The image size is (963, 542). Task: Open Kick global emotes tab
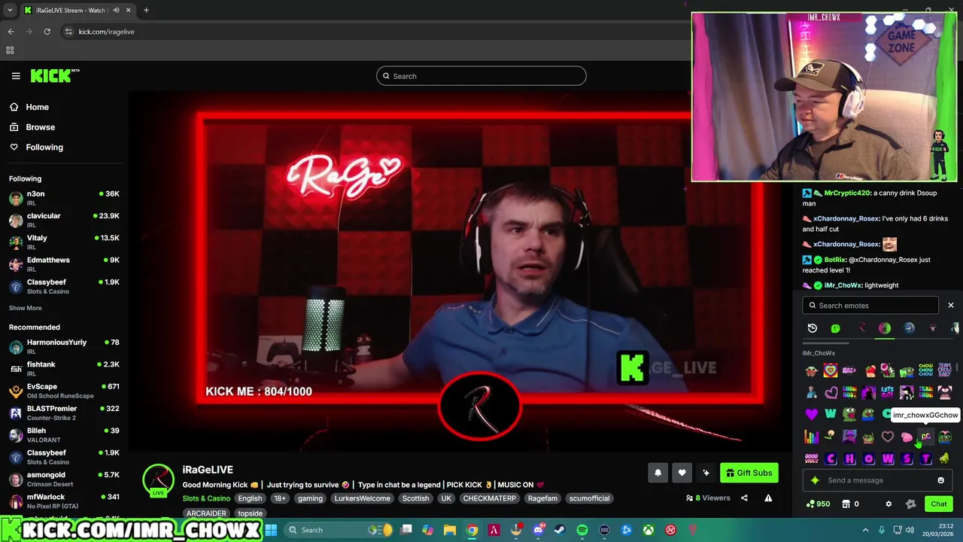click(x=836, y=328)
